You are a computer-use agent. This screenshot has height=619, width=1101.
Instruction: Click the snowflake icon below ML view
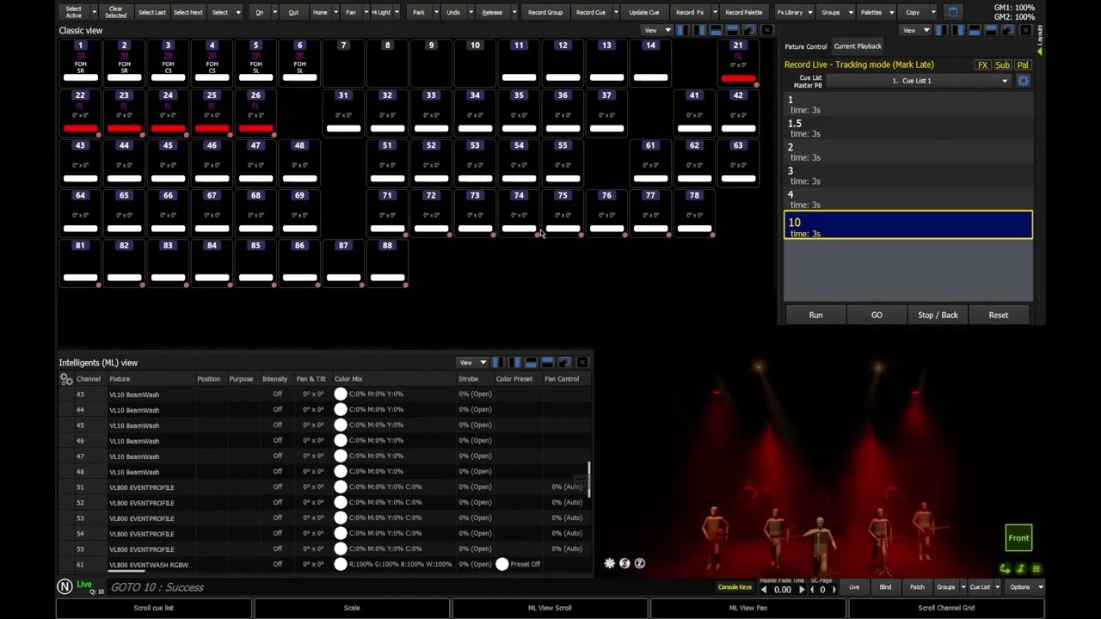(610, 564)
